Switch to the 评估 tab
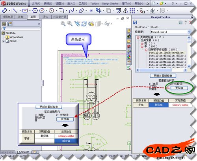 (45, 17)
